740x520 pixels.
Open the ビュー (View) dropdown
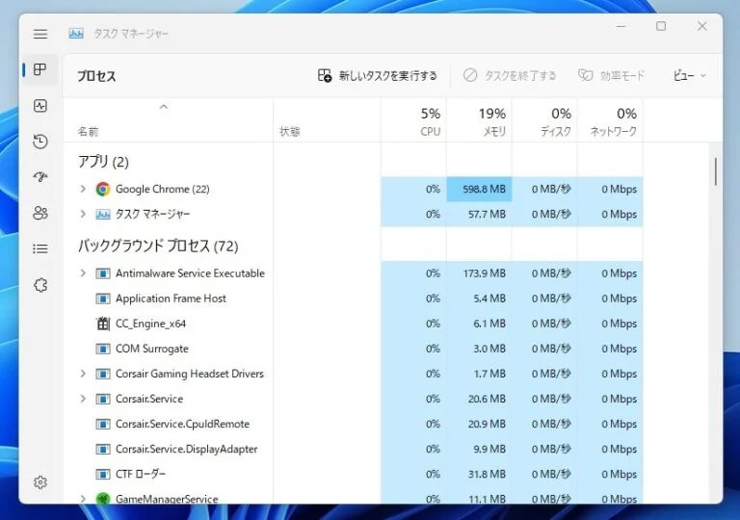(690, 75)
